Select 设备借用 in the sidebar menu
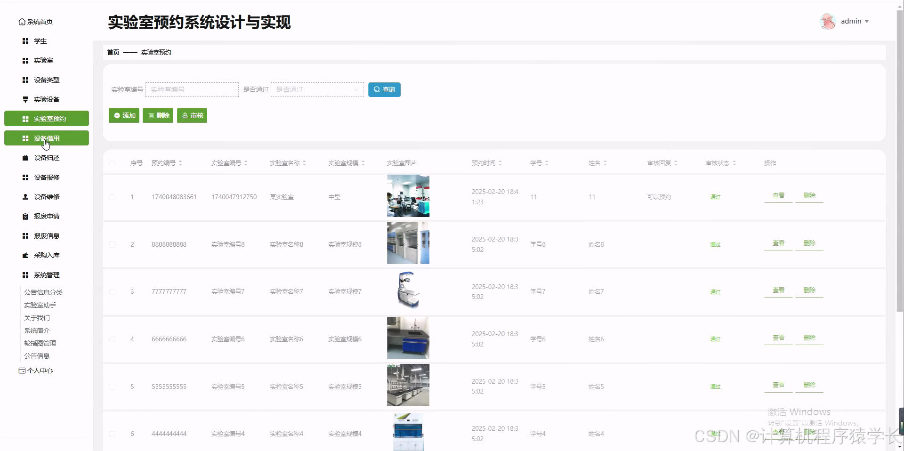Image resolution: width=904 pixels, height=451 pixels. [46, 138]
